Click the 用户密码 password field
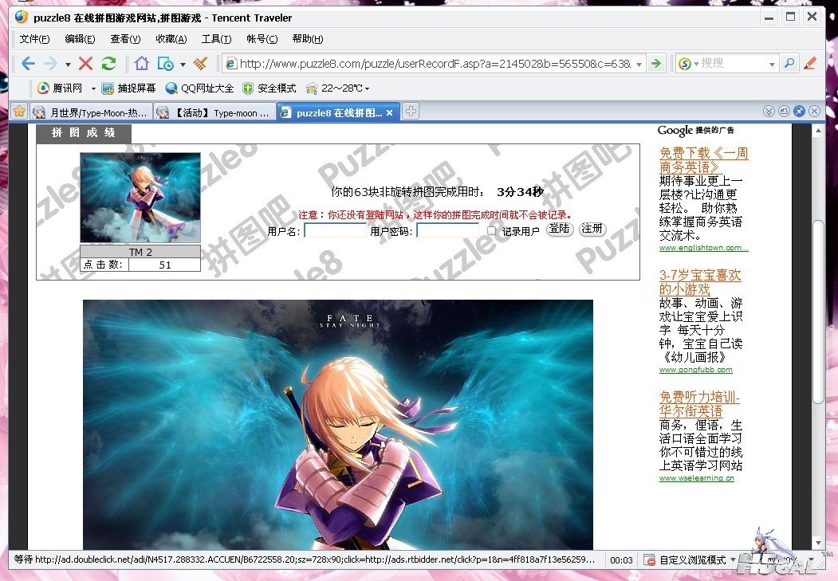This screenshot has height=581, width=838. pos(447,230)
